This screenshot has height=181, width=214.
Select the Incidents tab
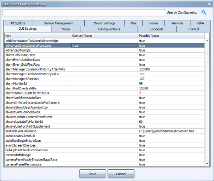click(157, 29)
